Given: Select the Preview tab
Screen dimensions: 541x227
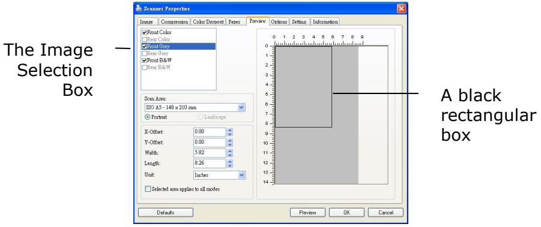Looking at the screenshot, I should tap(258, 21).
